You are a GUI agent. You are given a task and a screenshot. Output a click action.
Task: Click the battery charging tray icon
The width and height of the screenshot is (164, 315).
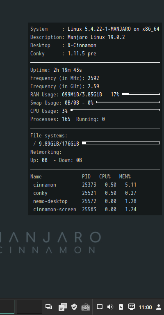coord(121,307)
